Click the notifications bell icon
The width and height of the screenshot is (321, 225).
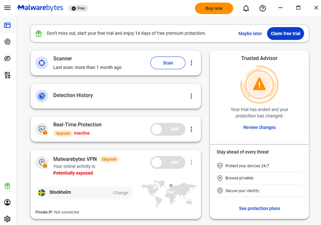[x=246, y=9]
